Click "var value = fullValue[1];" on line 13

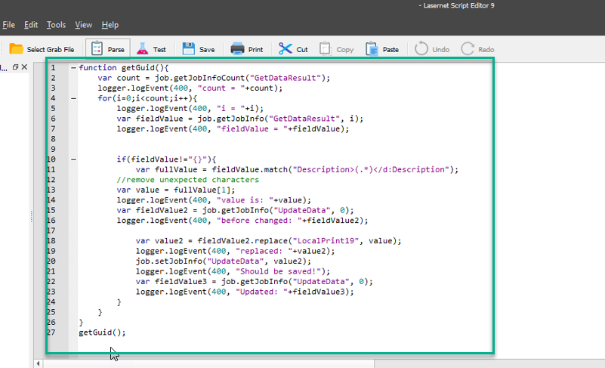pos(175,190)
